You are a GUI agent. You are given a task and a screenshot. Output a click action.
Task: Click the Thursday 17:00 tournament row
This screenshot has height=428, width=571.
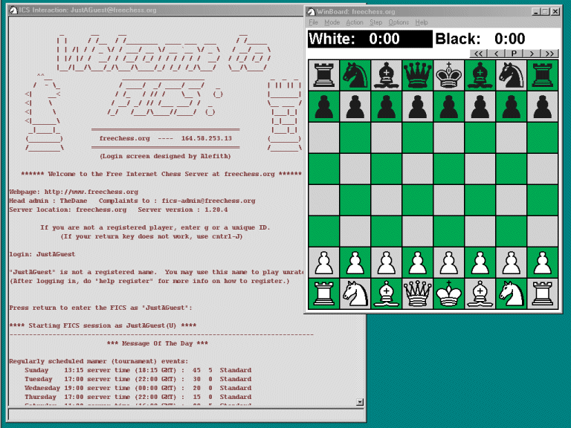coord(138,397)
